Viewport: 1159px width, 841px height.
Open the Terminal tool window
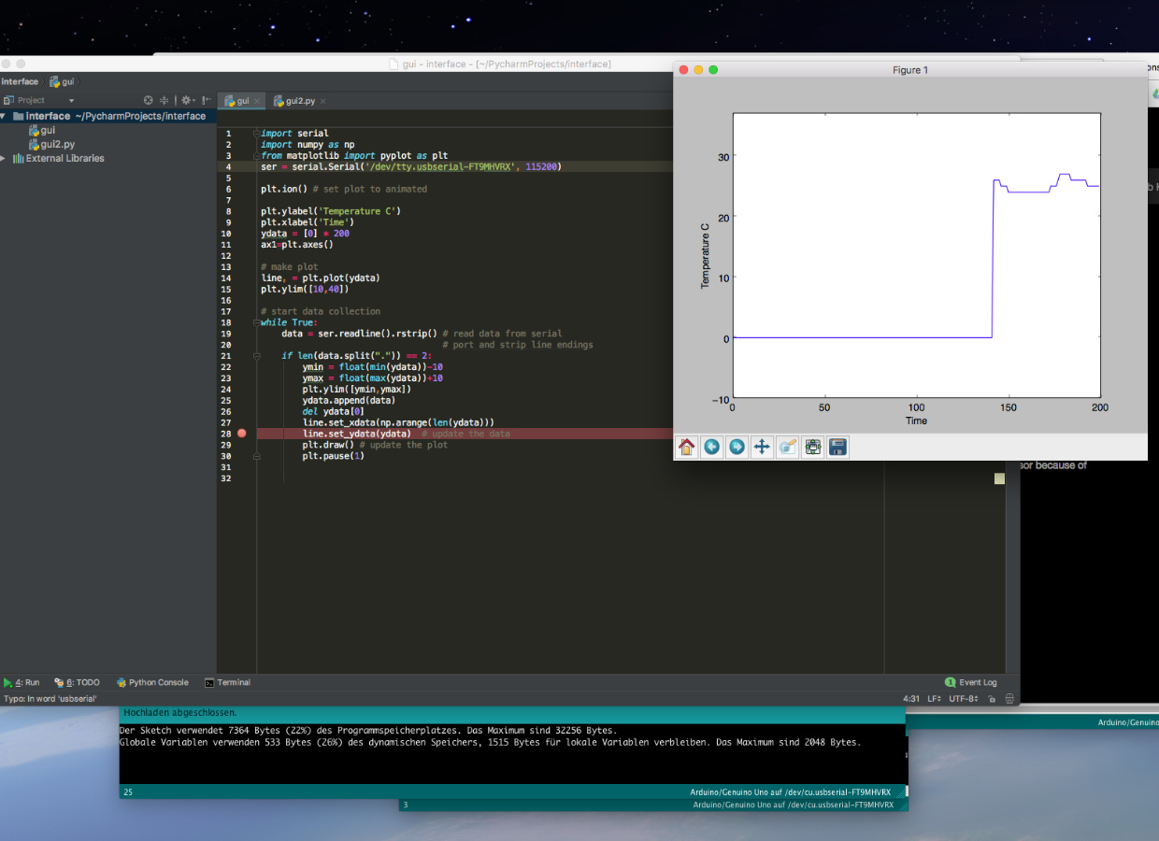tap(227, 682)
